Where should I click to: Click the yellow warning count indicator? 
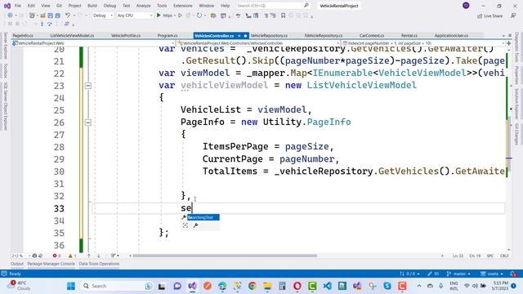[x=73, y=256]
